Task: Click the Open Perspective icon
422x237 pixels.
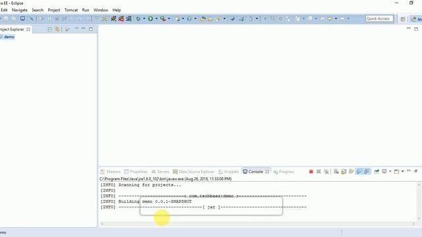Action: (403, 19)
